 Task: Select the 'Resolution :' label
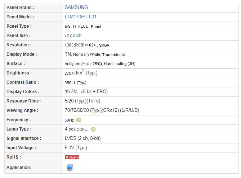click(x=19, y=45)
